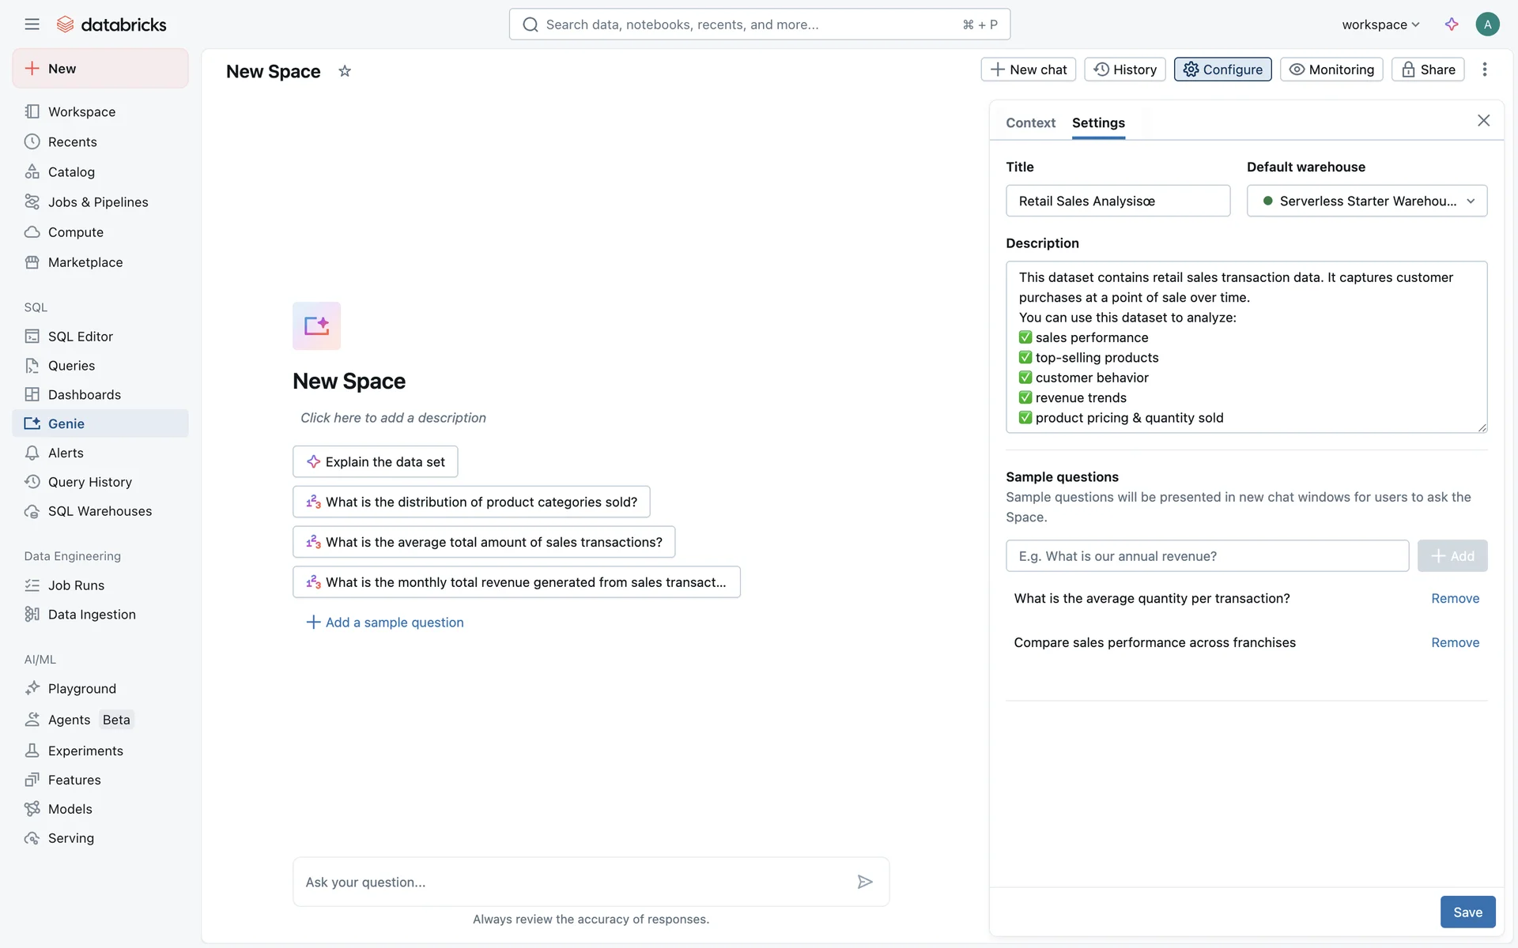Switch to the Context tab
Viewport: 1518px width, 948px height.
(x=1030, y=122)
